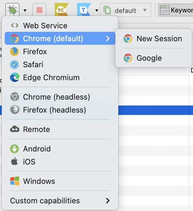
Task: Click the Firefox browser icon
Action: (x=14, y=52)
